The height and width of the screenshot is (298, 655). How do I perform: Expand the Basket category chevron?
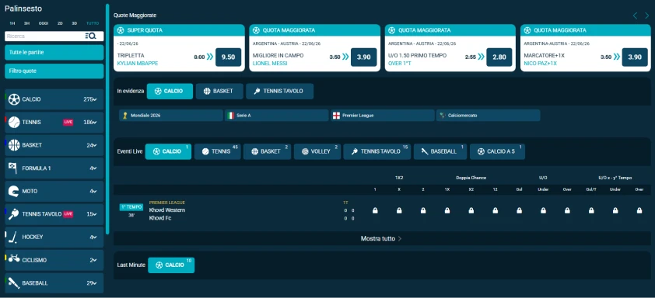tap(95, 145)
